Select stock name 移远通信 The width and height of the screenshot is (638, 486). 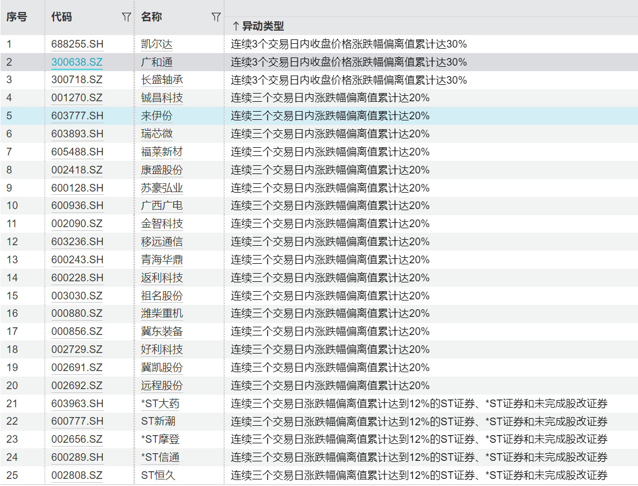pos(162,241)
